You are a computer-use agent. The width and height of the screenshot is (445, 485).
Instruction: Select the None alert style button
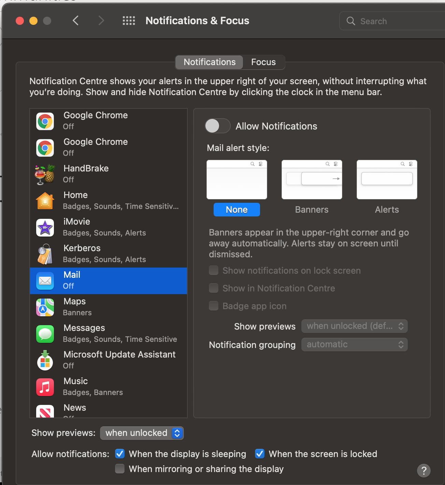pos(237,210)
